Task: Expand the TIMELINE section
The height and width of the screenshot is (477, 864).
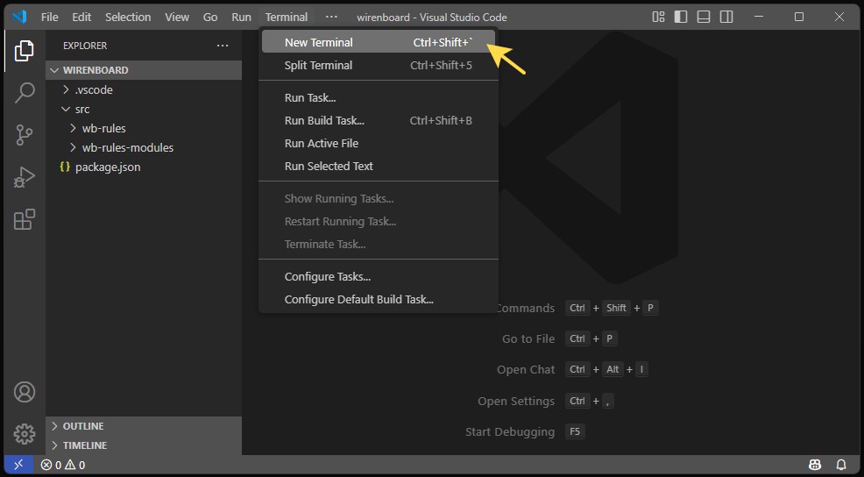Action: click(144, 445)
